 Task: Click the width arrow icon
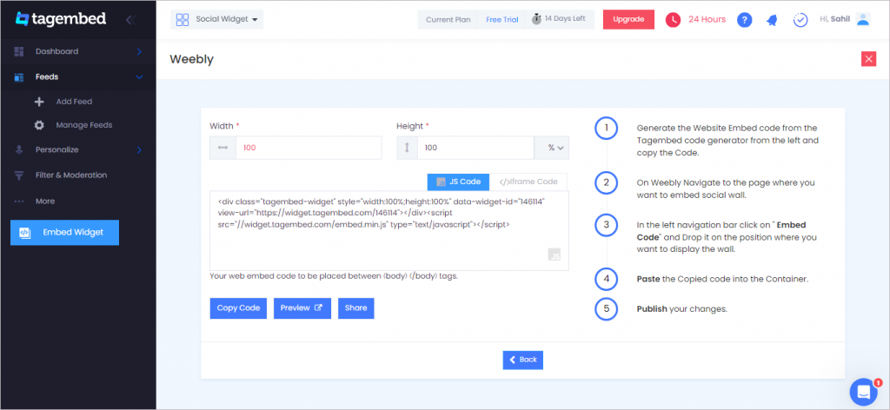[222, 148]
